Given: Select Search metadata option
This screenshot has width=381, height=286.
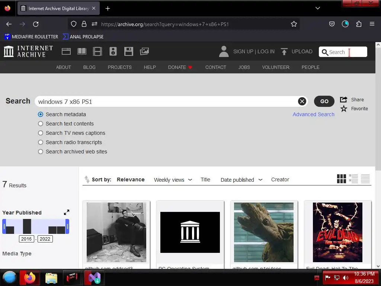Looking at the screenshot, I should tap(40, 114).
